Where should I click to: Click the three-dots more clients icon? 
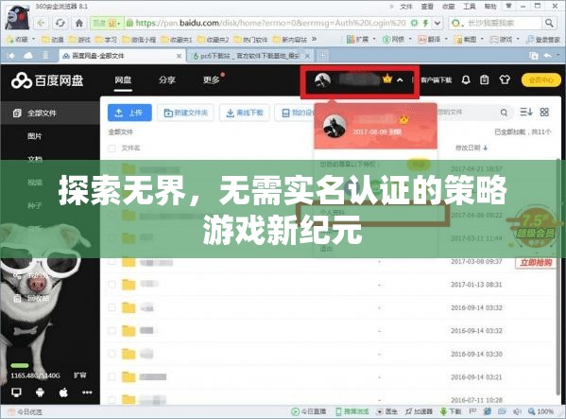pos(87,393)
